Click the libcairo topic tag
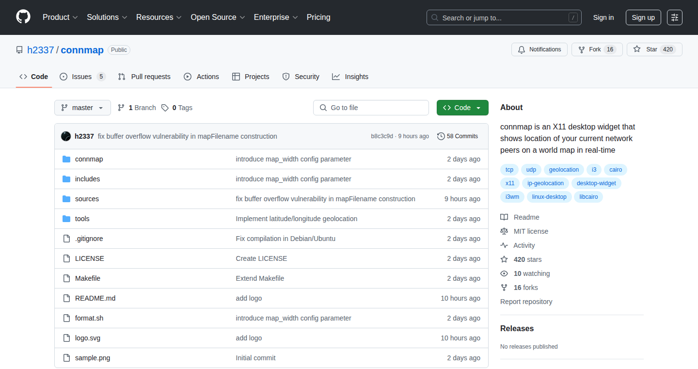 [x=588, y=197]
